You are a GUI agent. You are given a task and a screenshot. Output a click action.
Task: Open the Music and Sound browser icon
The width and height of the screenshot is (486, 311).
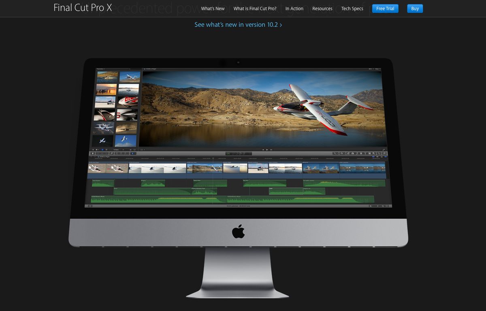point(357,153)
